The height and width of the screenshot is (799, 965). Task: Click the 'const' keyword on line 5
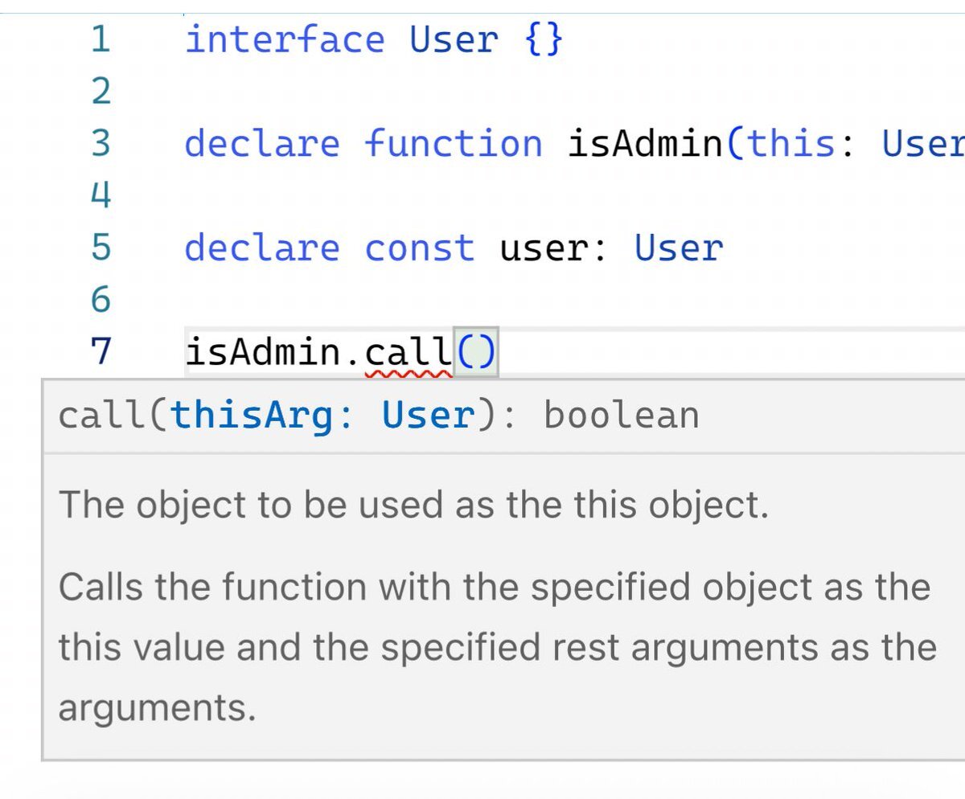click(419, 248)
